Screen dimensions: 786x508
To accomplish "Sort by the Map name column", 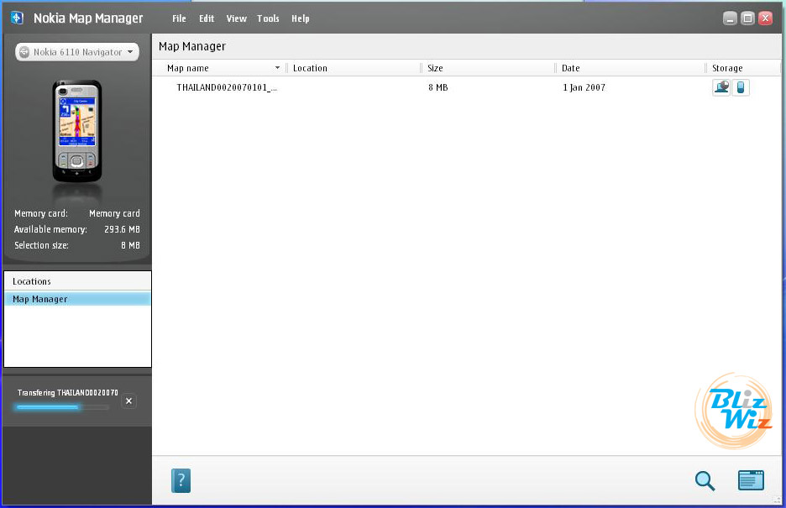I will 188,68.
